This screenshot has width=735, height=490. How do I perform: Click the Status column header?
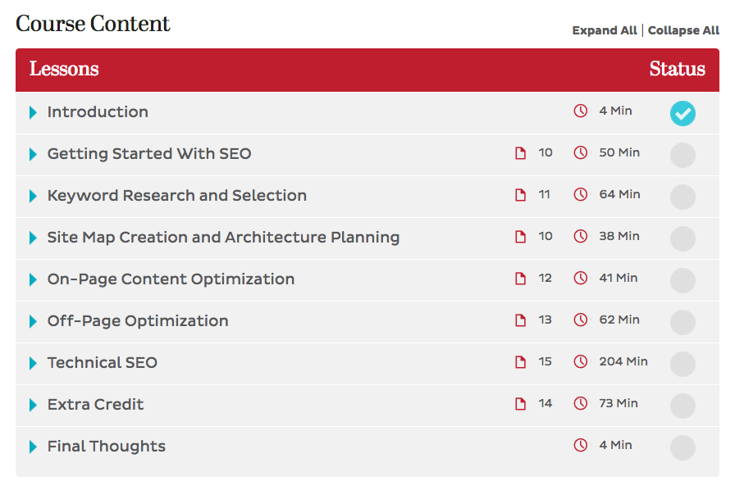(678, 70)
